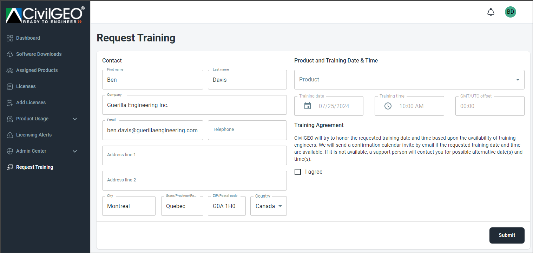Open the Training time clock icon
The width and height of the screenshot is (533, 253).
click(388, 106)
